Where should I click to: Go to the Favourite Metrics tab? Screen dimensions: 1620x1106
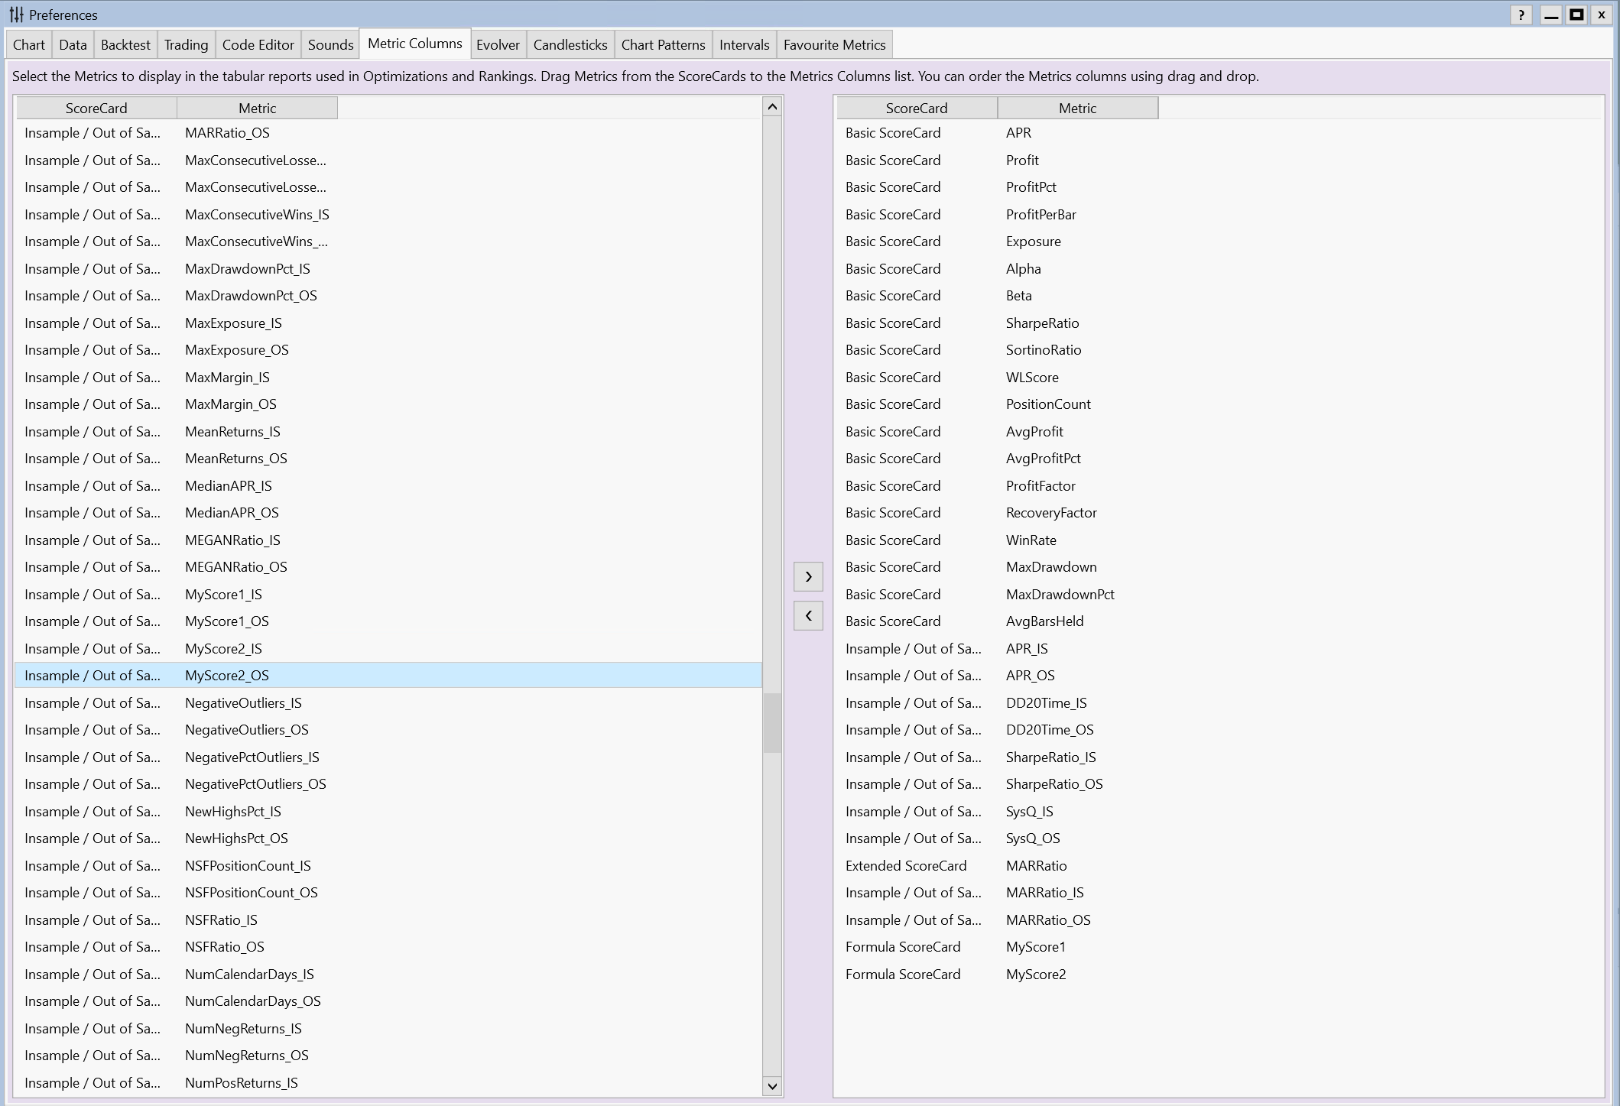pyautogui.click(x=834, y=45)
